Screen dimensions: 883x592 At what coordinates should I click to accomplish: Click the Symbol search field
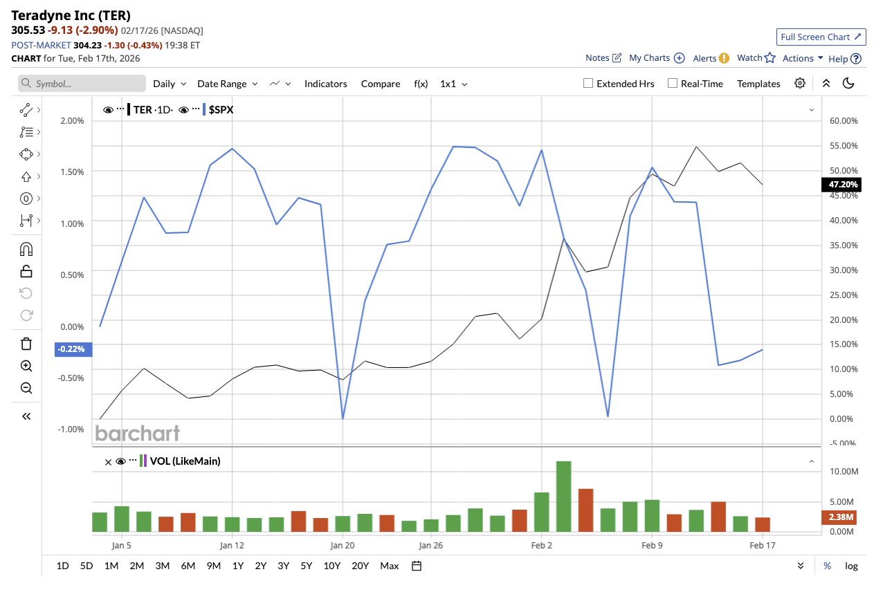(x=82, y=84)
